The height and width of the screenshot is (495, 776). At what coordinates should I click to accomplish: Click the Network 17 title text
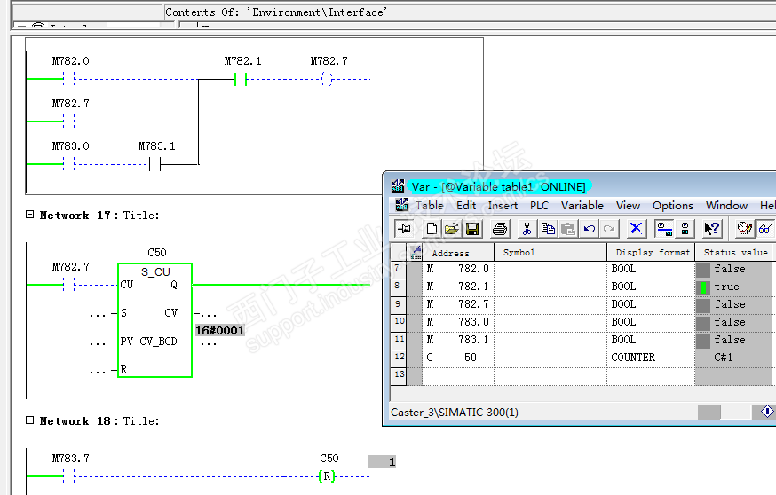click(x=99, y=215)
